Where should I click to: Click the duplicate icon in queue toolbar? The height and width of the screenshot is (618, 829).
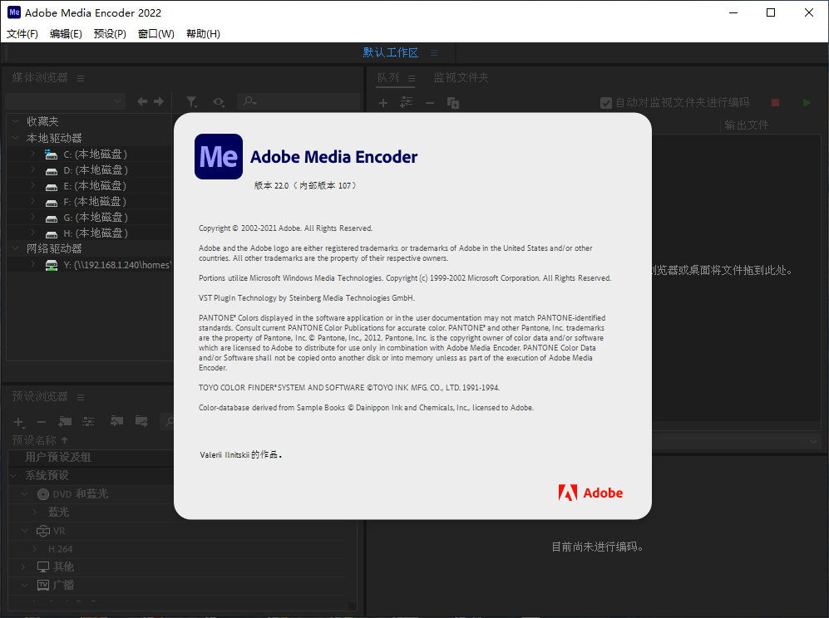[453, 103]
